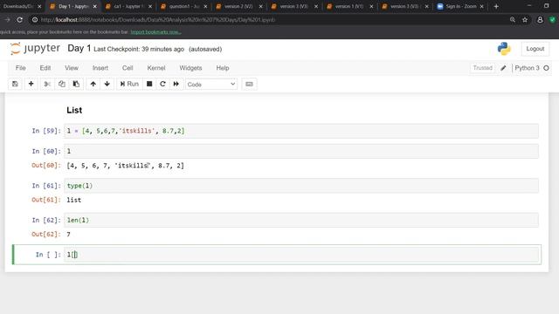Open the cell type dropdown showing Code
The image size is (559, 314).
point(211,85)
